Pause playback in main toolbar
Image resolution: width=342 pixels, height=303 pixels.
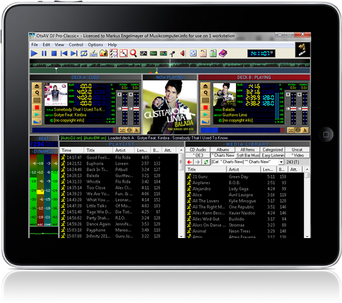pyautogui.click(x=44, y=53)
